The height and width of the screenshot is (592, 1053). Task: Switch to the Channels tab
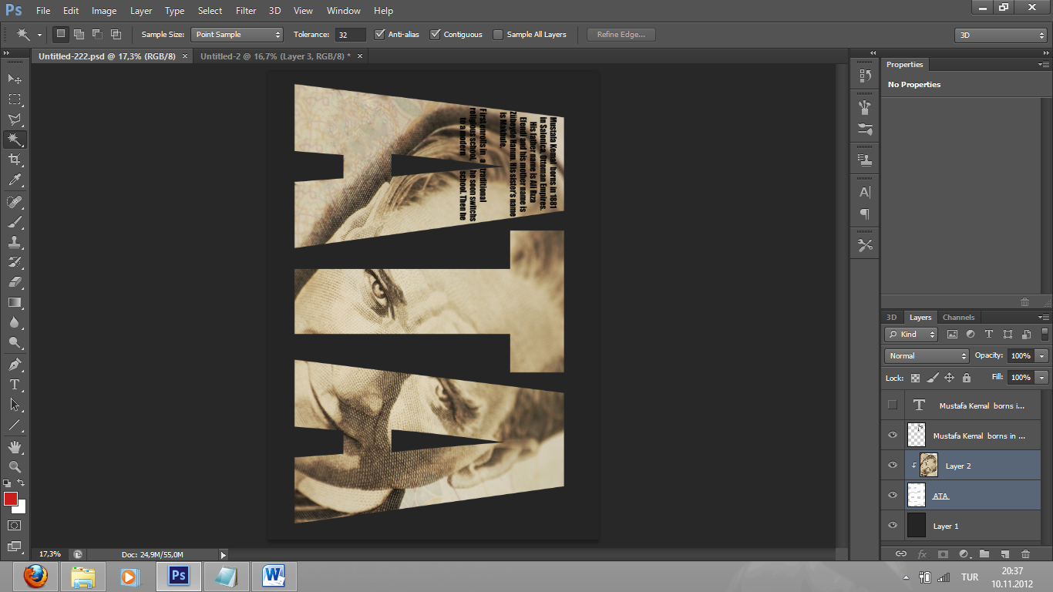point(958,317)
